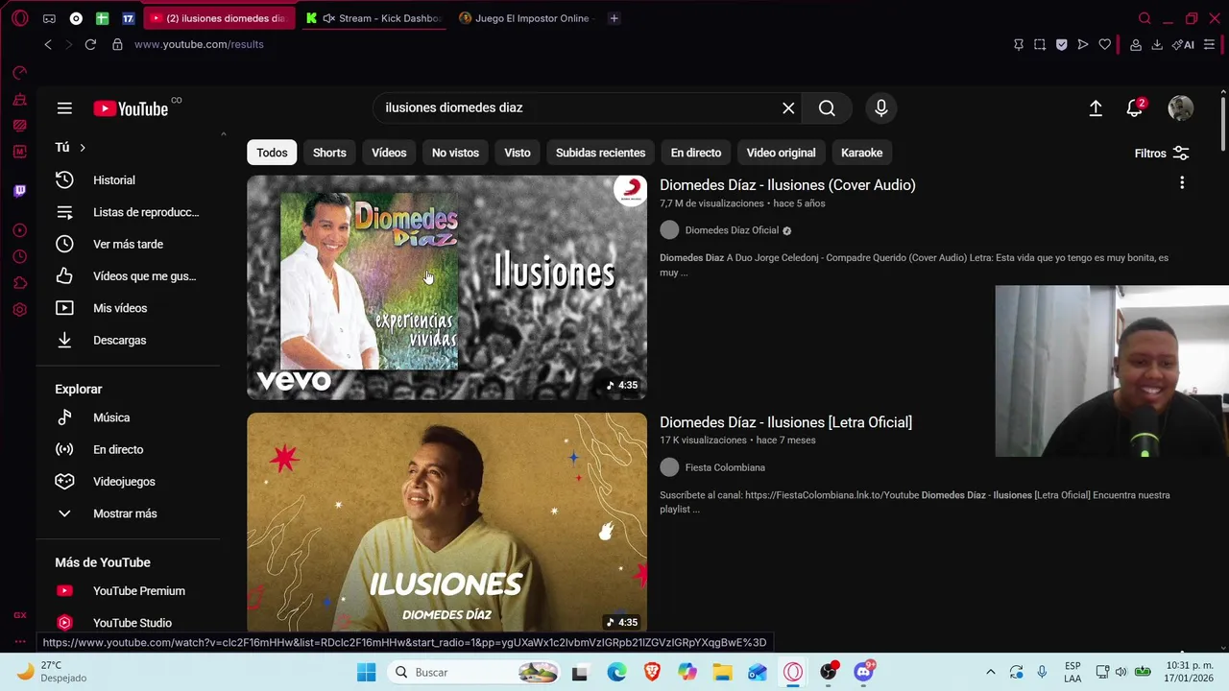Select the Shorts filter chip
Image resolution: width=1229 pixels, height=691 pixels.
click(x=329, y=153)
